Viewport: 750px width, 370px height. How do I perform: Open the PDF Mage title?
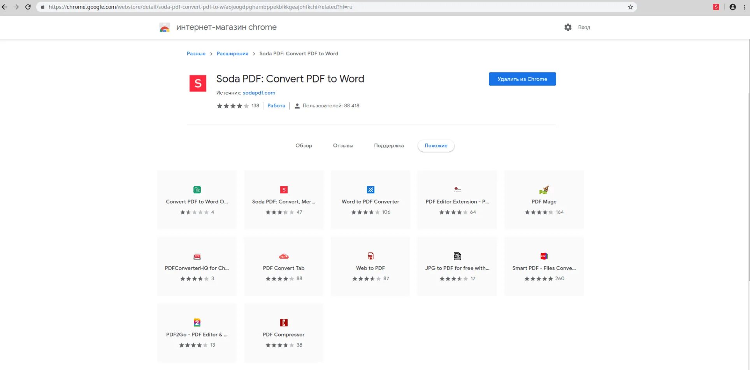pos(544,202)
